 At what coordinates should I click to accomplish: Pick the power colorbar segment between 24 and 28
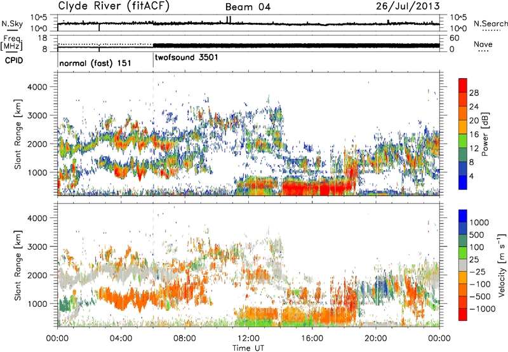point(463,99)
